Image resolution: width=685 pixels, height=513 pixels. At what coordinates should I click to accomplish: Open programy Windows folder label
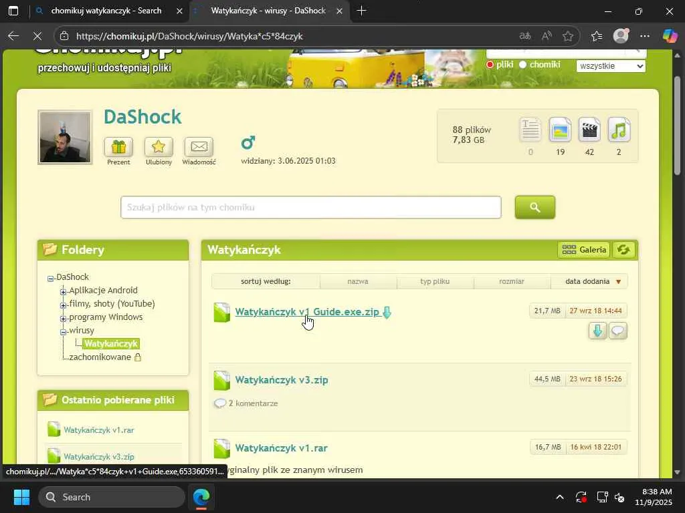[x=106, y=317]
